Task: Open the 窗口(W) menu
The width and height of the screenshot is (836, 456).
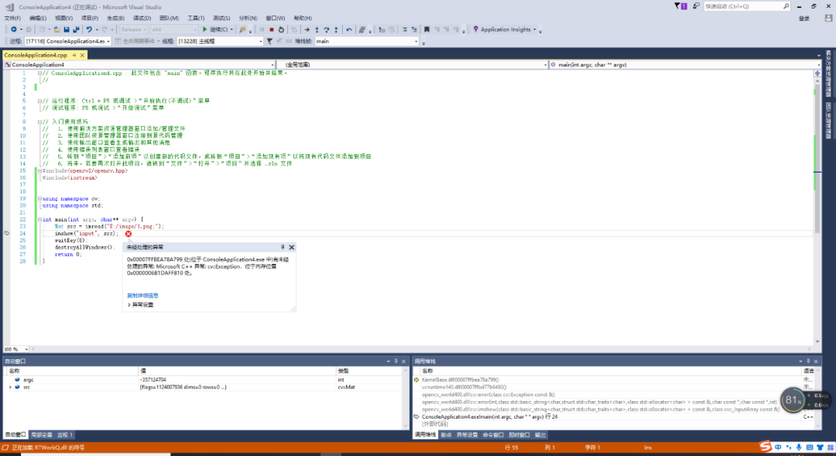Action: coord(275,18)
